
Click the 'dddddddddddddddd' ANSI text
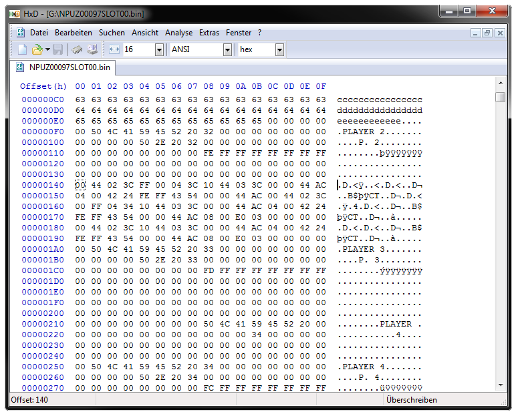click(x=380, y=110)
